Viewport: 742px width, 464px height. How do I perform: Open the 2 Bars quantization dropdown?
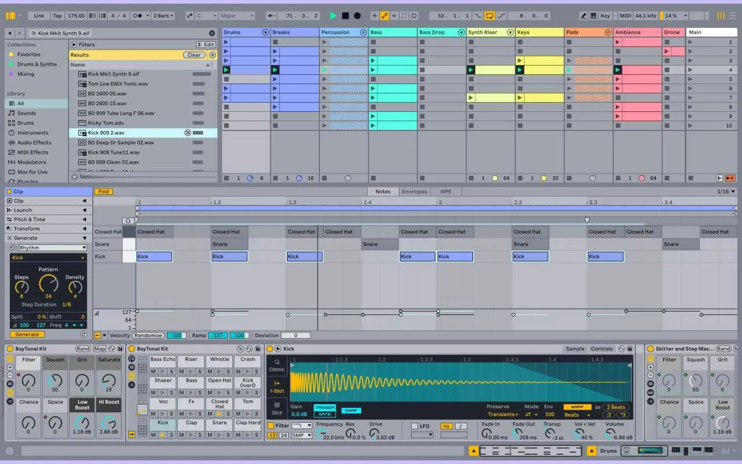click(163, 16)
